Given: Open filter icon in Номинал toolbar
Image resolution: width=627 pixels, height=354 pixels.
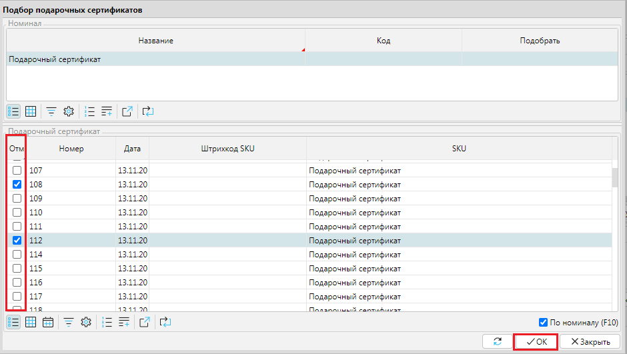Looking at the screenshot, I should click(51, 111).
